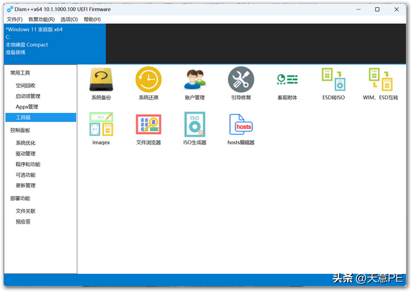Open the WIM、ESD互转 converter
Viewport: 412px width, 292px height.
click(380, 84)
